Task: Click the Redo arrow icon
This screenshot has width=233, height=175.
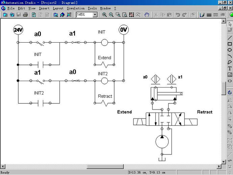Action: click(x=185, y=15)
